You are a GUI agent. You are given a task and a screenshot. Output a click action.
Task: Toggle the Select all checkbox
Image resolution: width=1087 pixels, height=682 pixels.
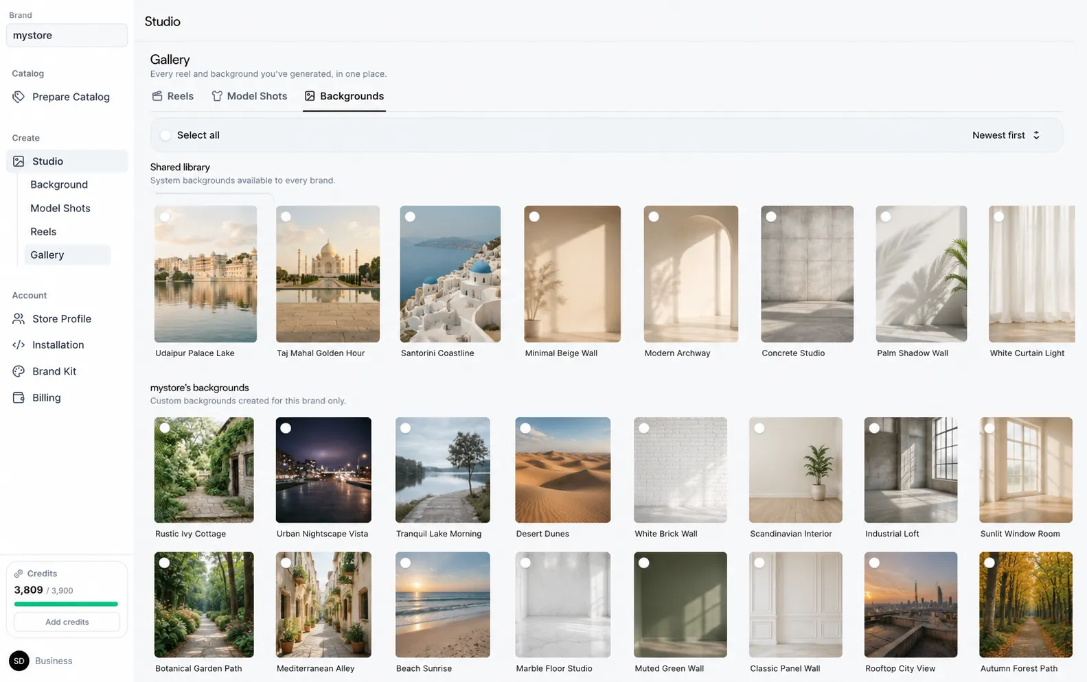pos(165,135)
